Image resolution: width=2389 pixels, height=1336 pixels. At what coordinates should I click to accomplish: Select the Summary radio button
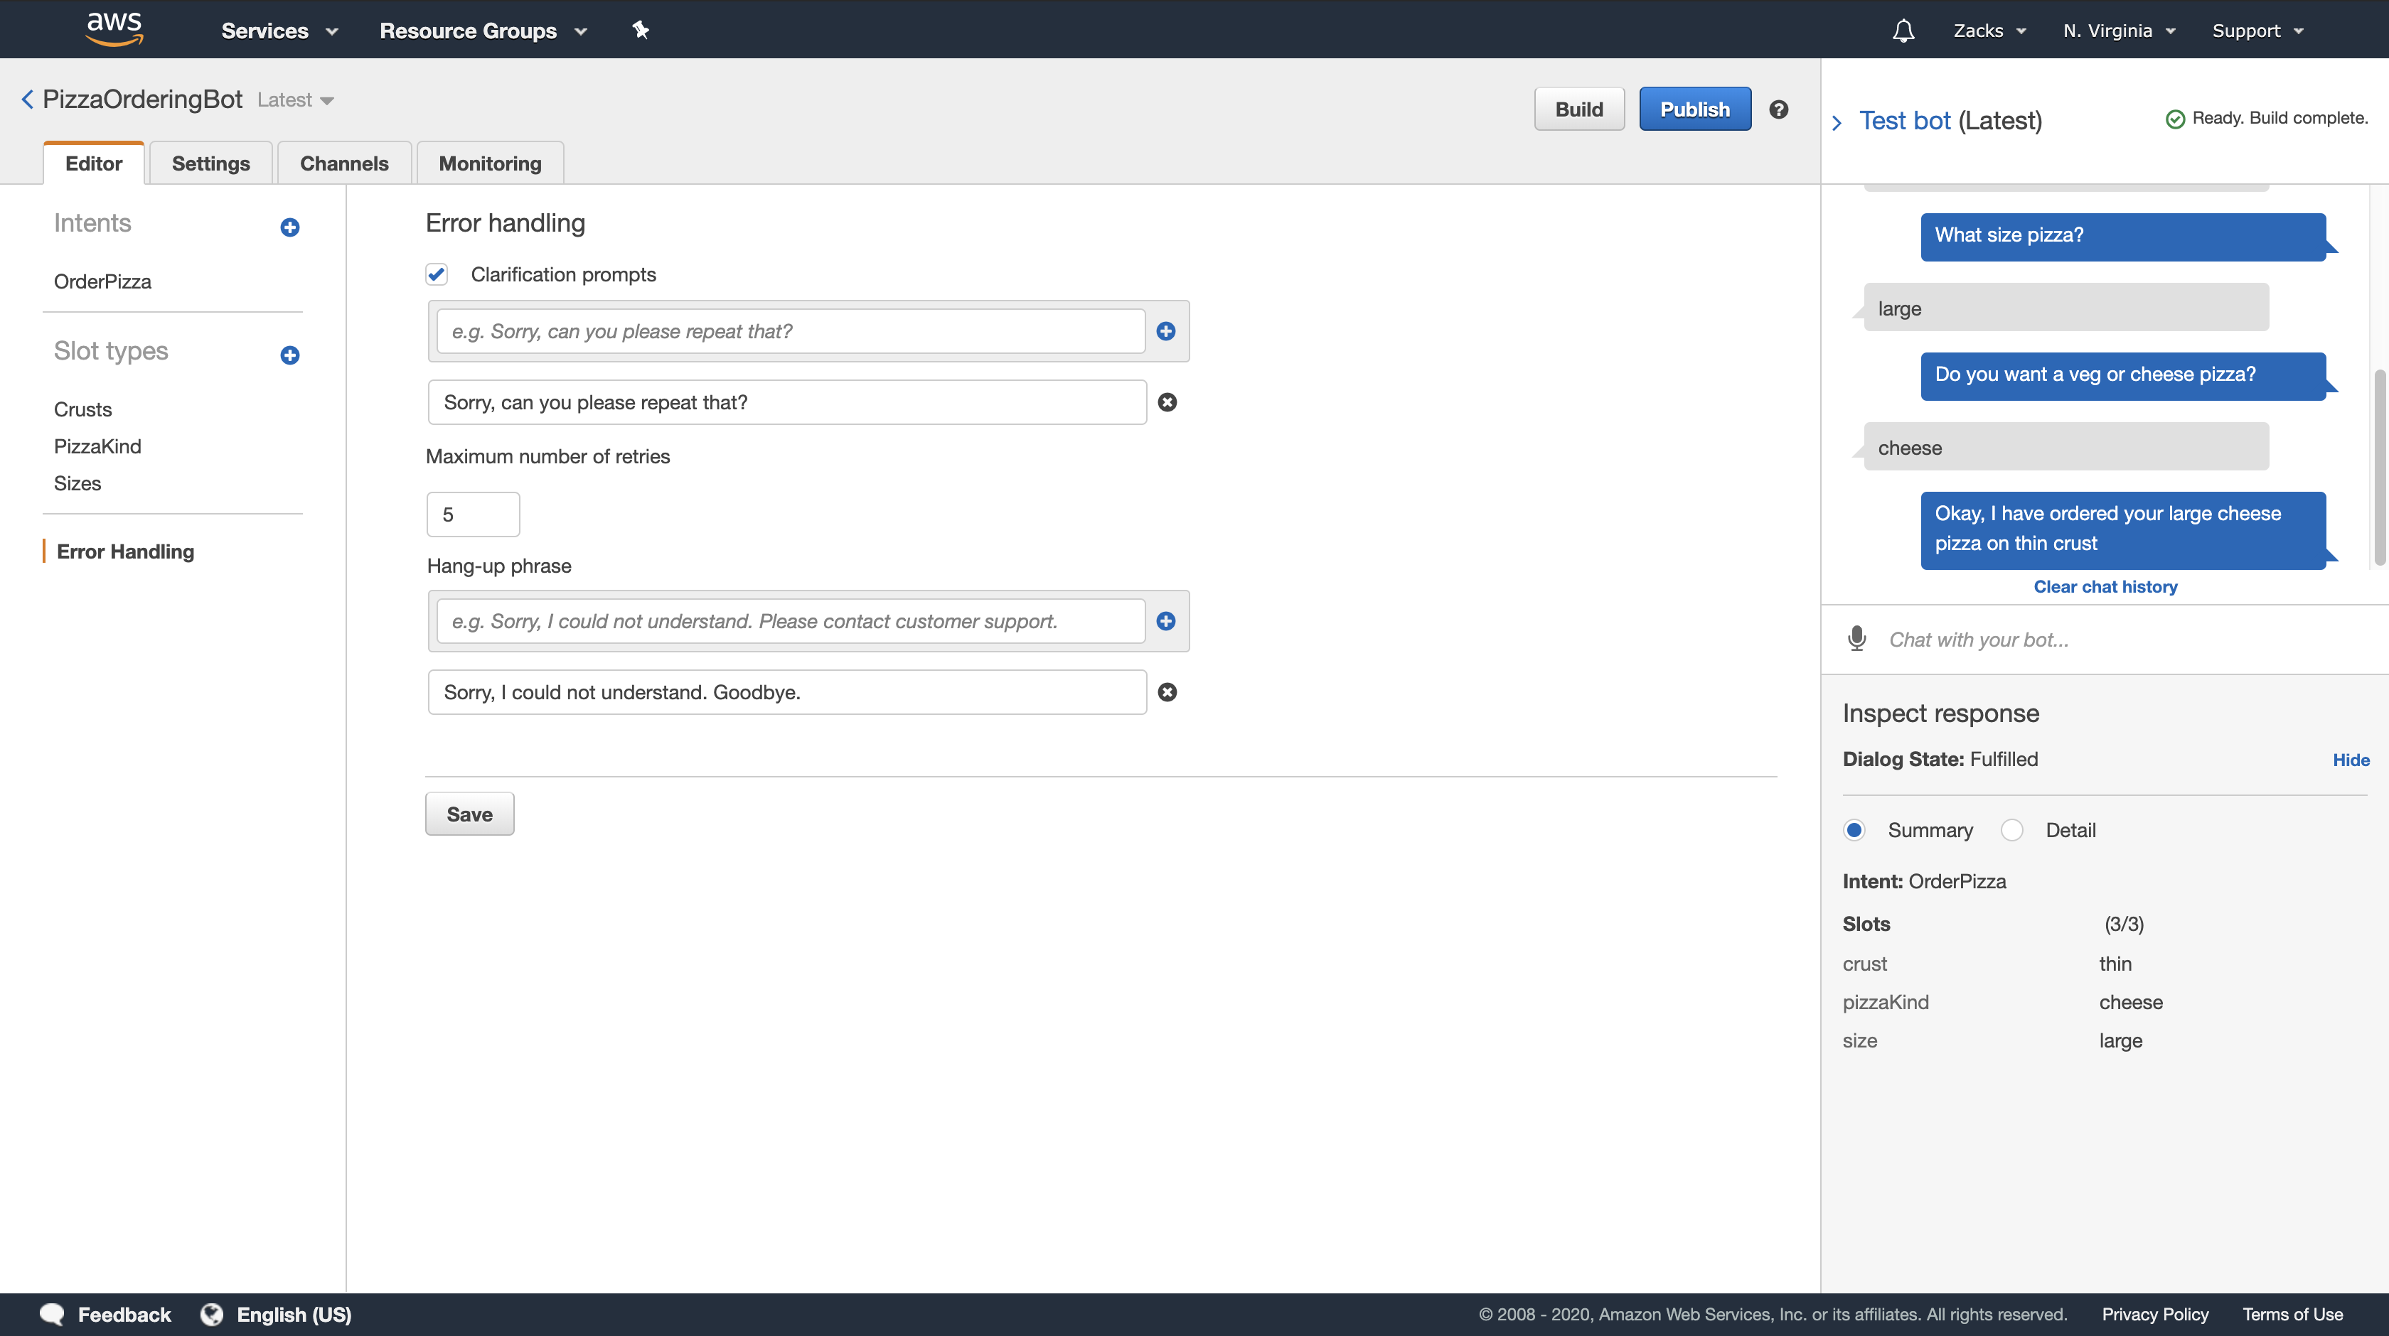tap(1854, 830)
